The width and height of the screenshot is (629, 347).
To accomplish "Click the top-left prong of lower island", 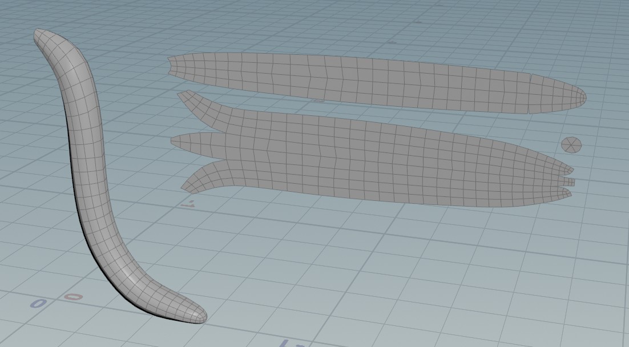I will pos(187,98).
